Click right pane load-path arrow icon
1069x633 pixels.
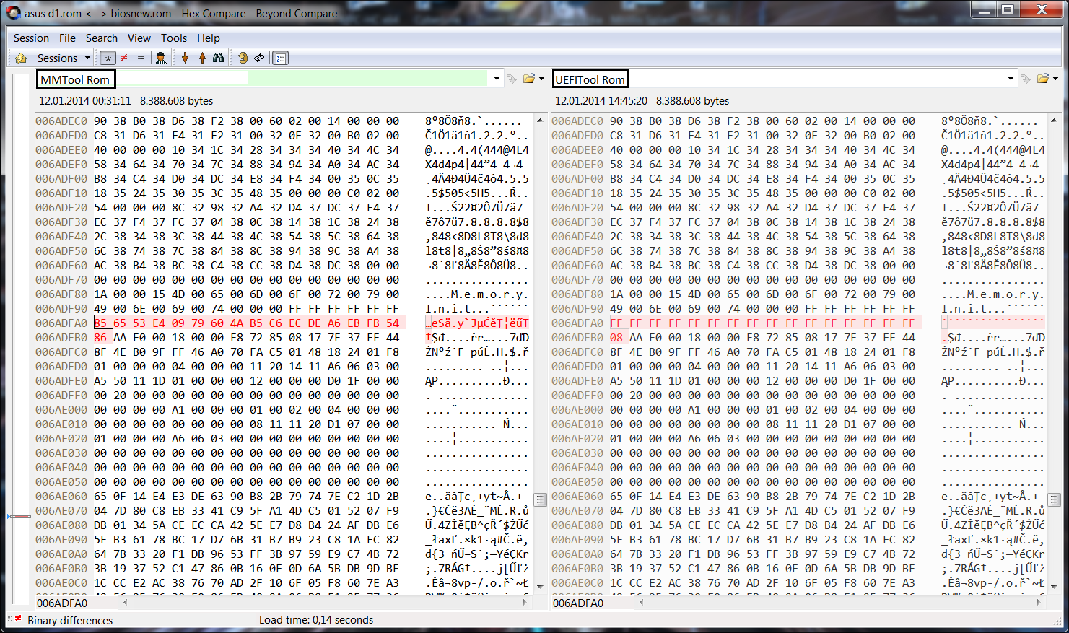(1026, 79)
